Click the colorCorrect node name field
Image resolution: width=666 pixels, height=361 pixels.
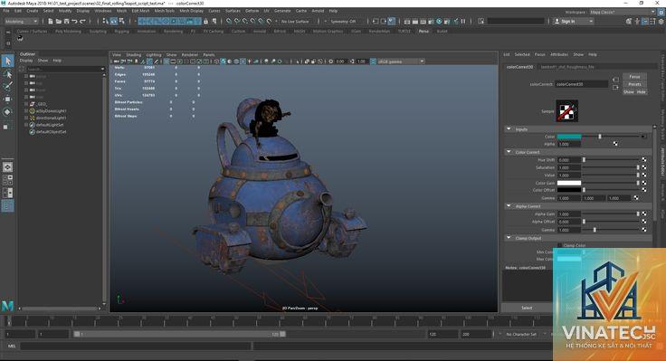(x=582, y=84)
